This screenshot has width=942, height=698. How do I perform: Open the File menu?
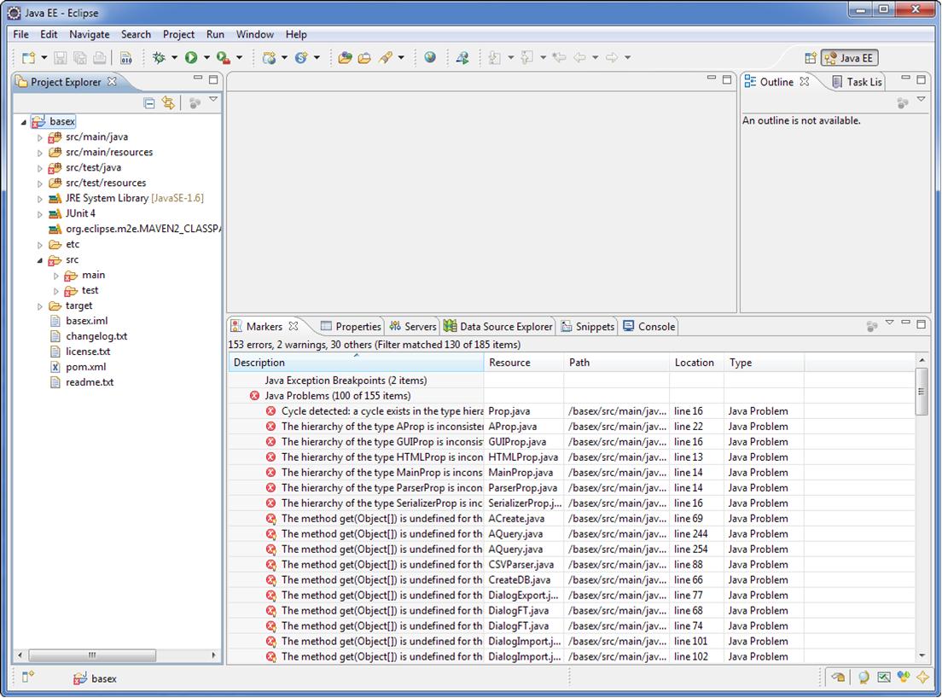(21, 34)
